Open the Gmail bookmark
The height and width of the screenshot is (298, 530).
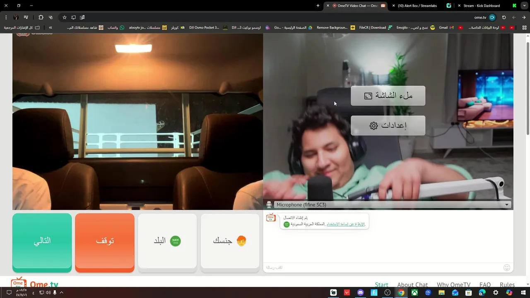click(447, 28)
